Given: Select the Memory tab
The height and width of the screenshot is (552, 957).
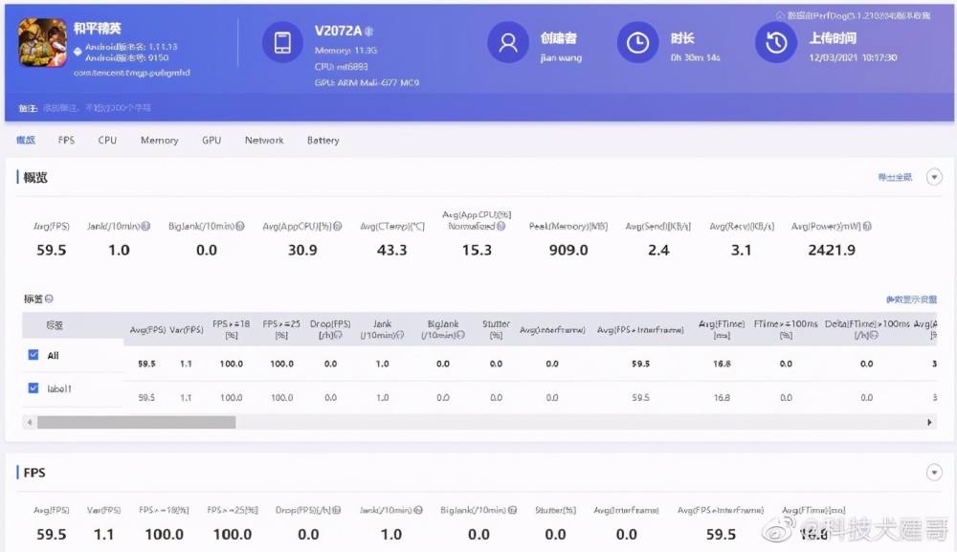Looking at the screenshot, I should tap(159, 141).
